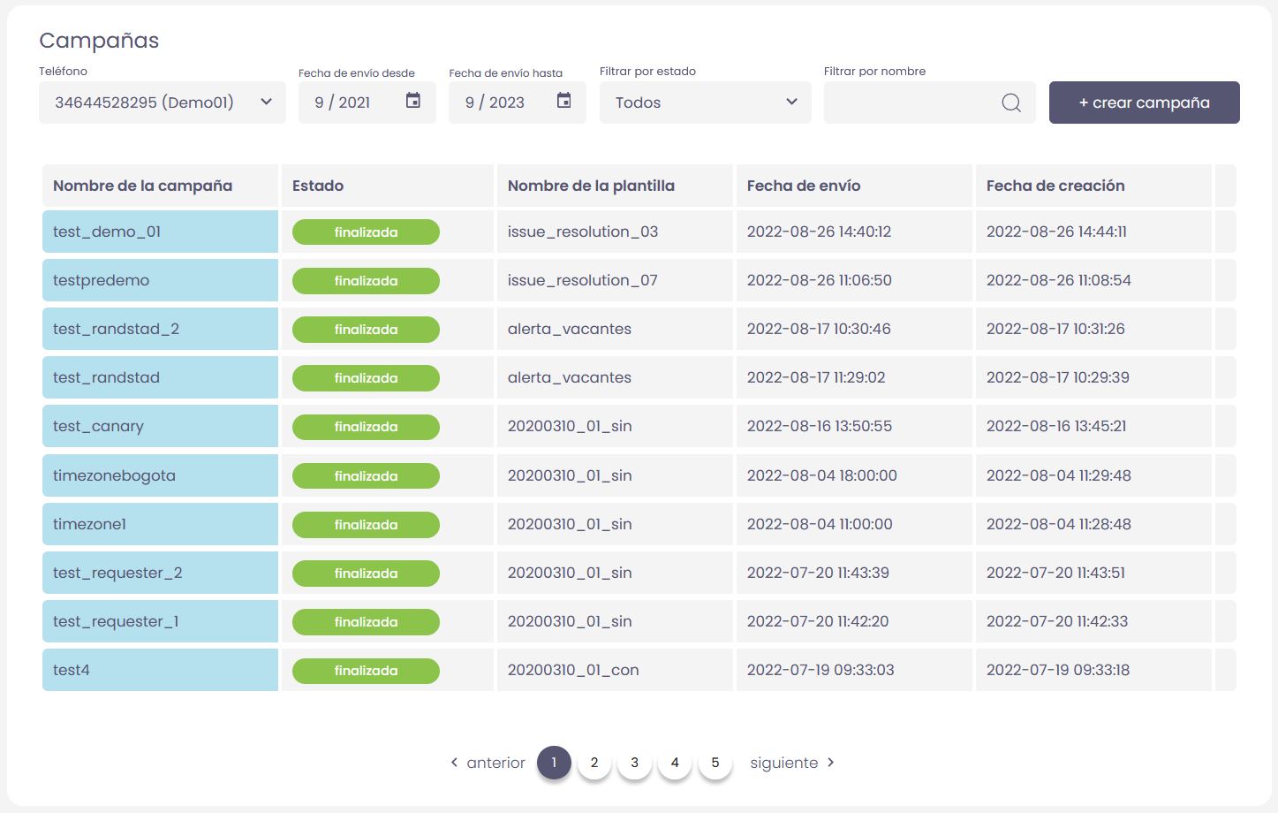Image resolution: width=1278 pixels, height=813 pixels.
Task: Select the test_randstad_2 campaign row
Action: tap(116, 329)
